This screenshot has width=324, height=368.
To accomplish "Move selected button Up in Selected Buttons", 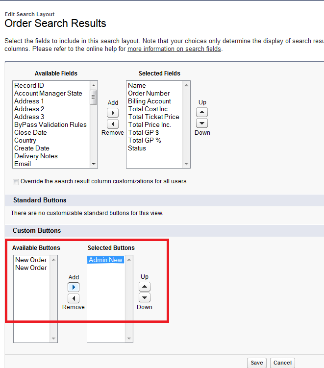I will 145,287.
